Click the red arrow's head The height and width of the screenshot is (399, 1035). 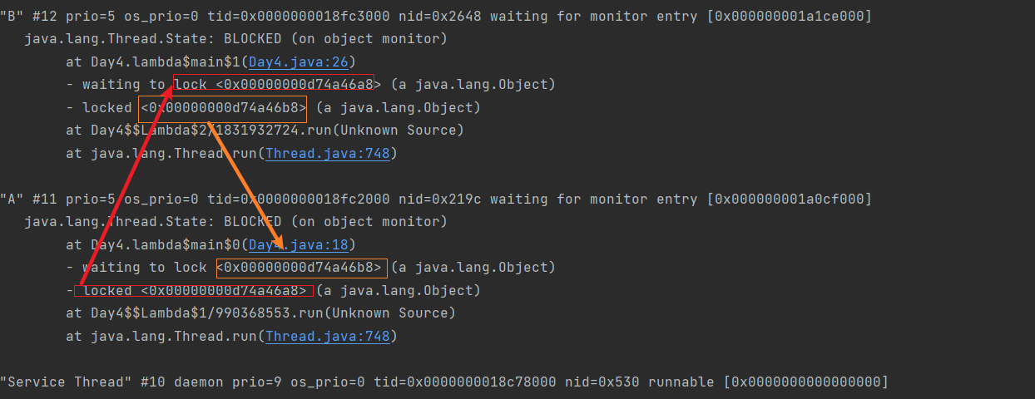pos(178,81)
